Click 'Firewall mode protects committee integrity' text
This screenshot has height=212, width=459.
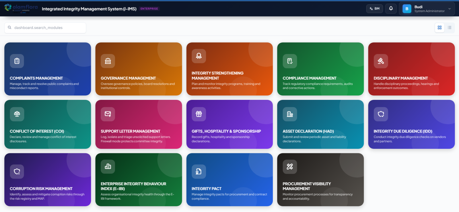(x=132, y=141)
